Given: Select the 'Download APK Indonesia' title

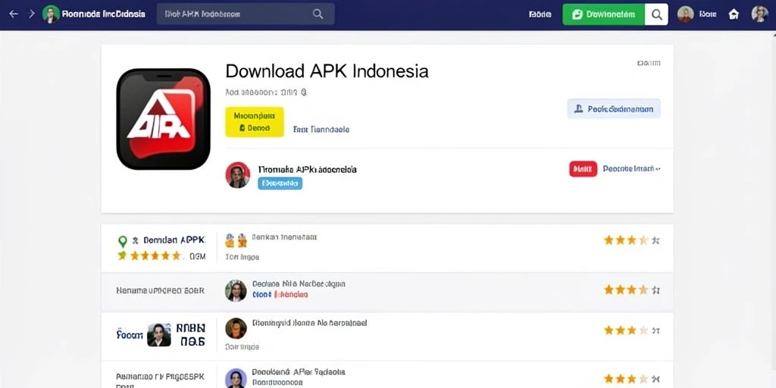Looking at the screenshot, I should point(327,71).
